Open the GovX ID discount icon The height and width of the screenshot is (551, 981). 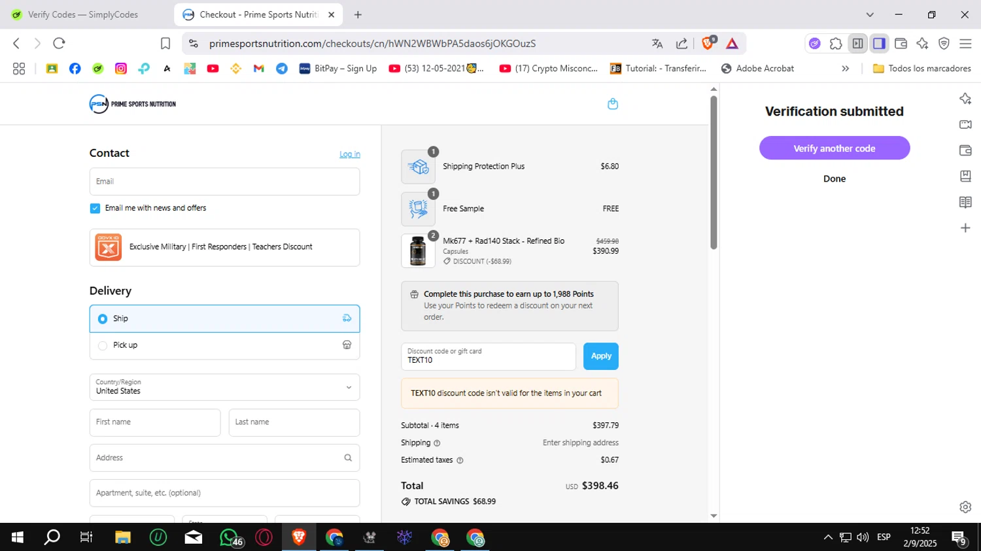(x=108, y=247)
